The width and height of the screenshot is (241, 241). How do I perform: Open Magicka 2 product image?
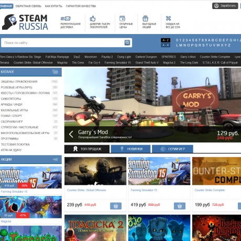[x=95, y=228]
